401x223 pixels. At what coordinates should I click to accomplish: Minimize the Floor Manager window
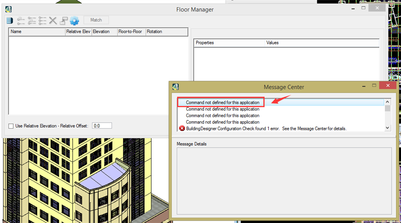pyautogui.click(x=353, y=9)
